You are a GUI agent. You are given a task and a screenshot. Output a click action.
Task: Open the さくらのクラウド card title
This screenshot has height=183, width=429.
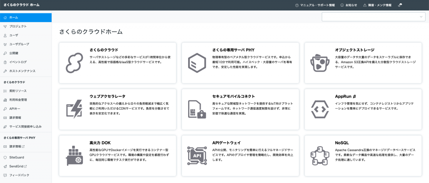pos(104,50)
